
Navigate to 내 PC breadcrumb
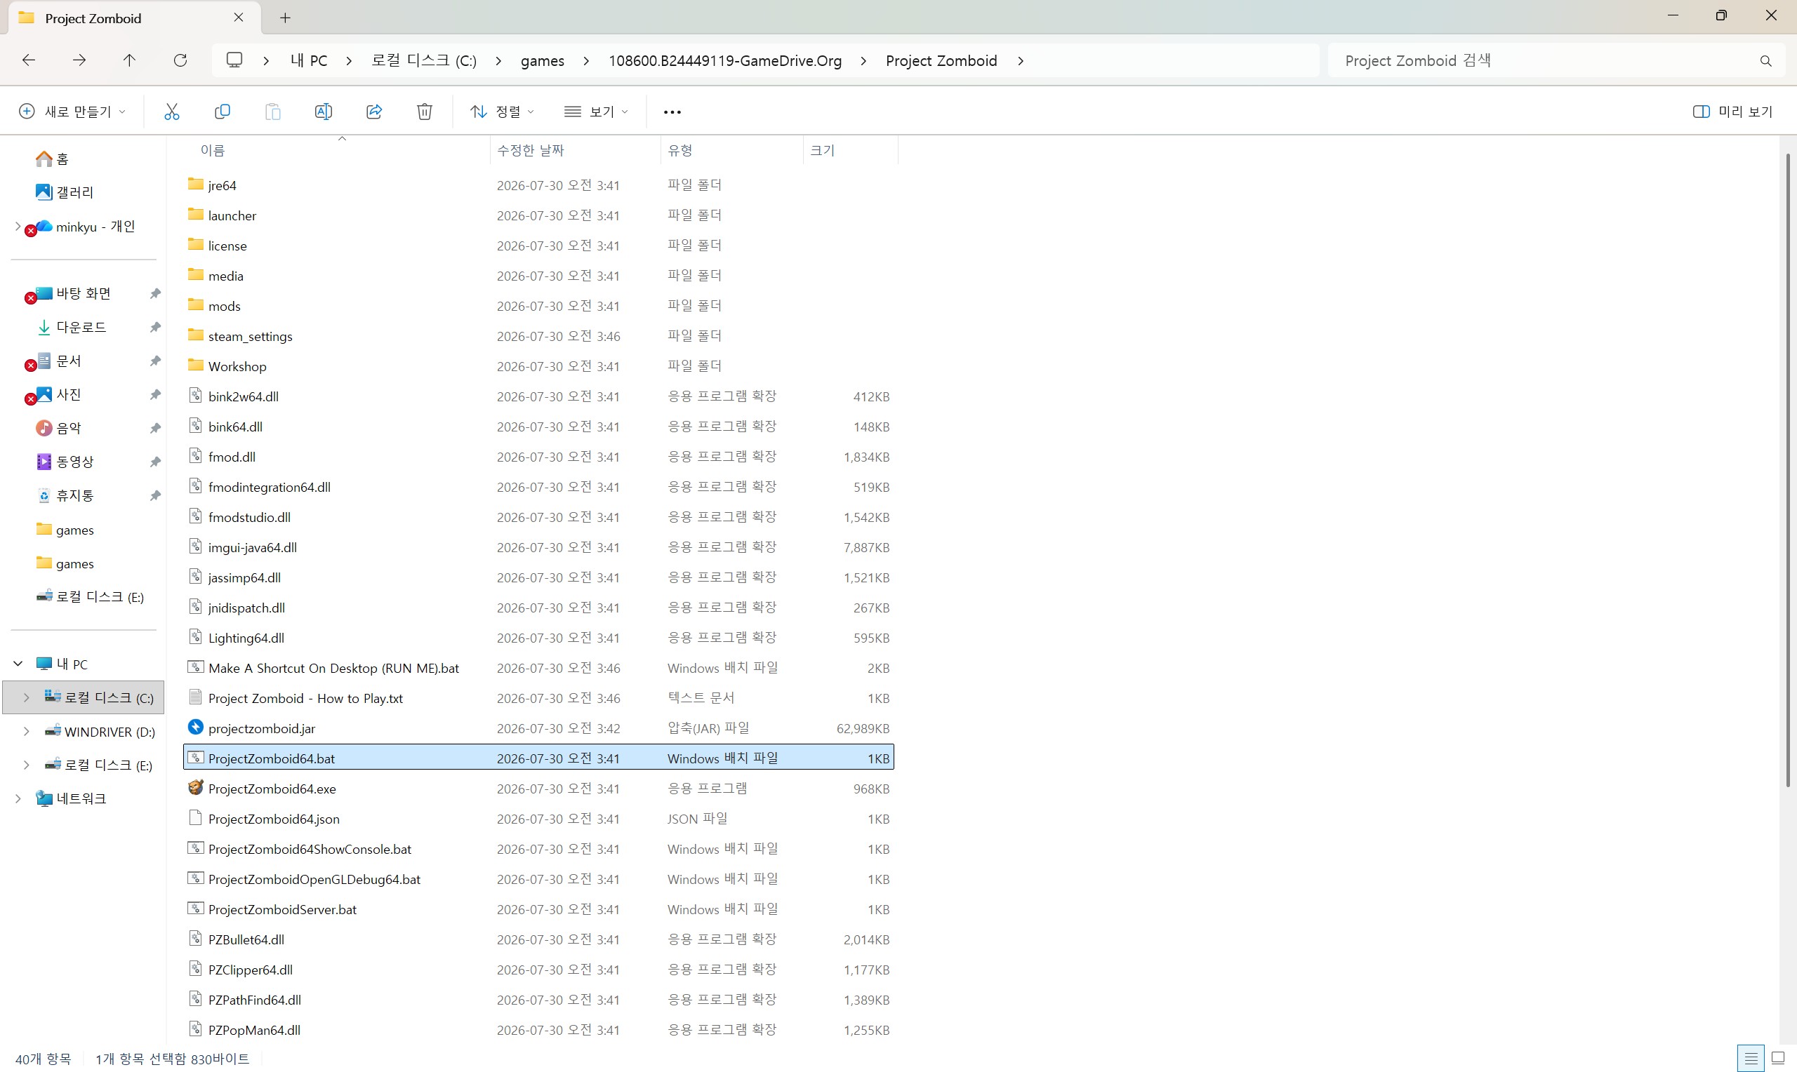point(309,60)
